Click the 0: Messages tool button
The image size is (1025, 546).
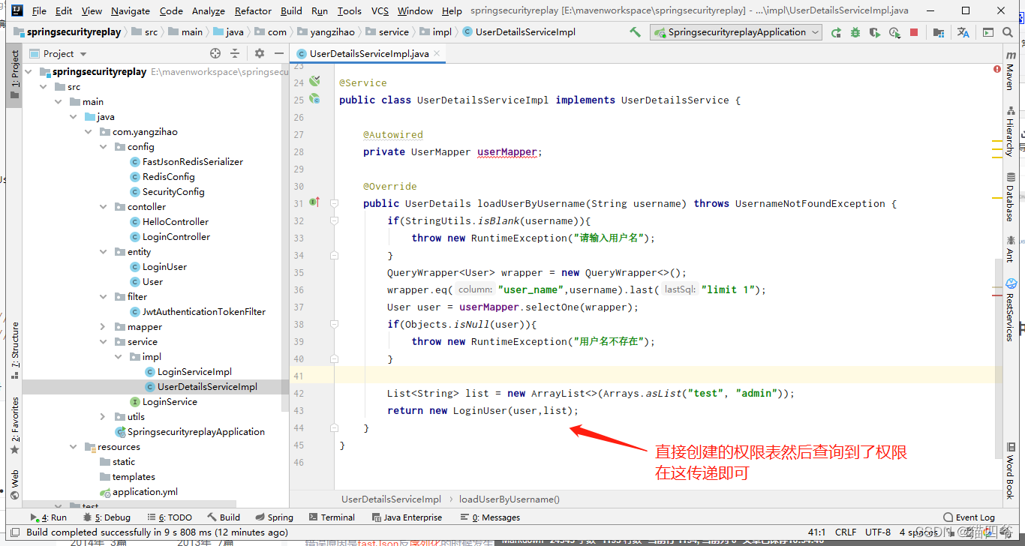point(490,517)
